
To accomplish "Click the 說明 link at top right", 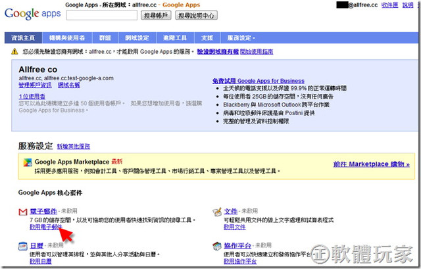I will click(x=408, y=5).
